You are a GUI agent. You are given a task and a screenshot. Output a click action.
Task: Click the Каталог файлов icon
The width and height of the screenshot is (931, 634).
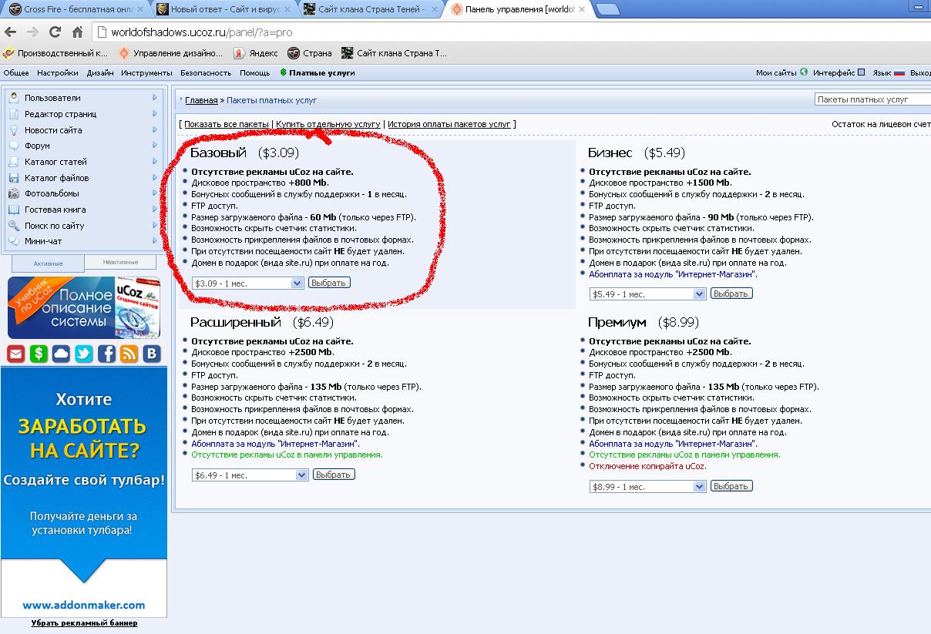click(x=14, y=178)
